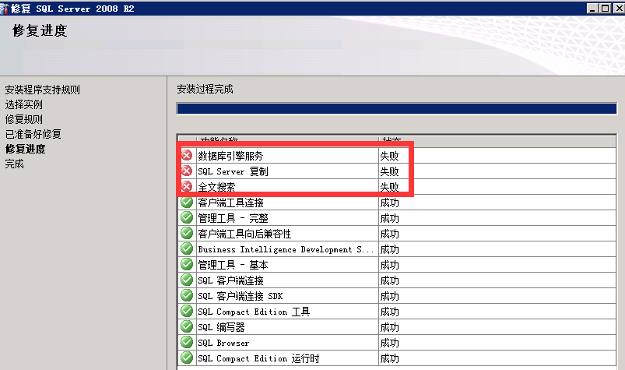Close the SQL Server 2008 R2 repair window
Screen dimensions: 625x370
[618, 8]
